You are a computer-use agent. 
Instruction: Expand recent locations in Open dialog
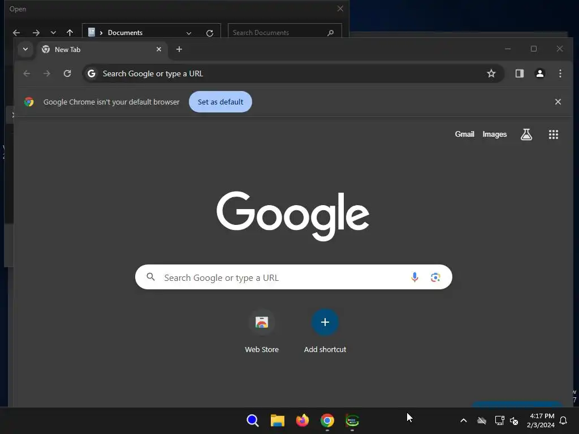tap(54, 33)
